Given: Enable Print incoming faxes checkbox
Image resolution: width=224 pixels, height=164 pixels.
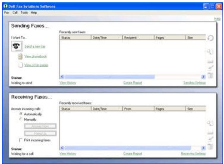Looking at the screenshot, I should click(21, 140).
